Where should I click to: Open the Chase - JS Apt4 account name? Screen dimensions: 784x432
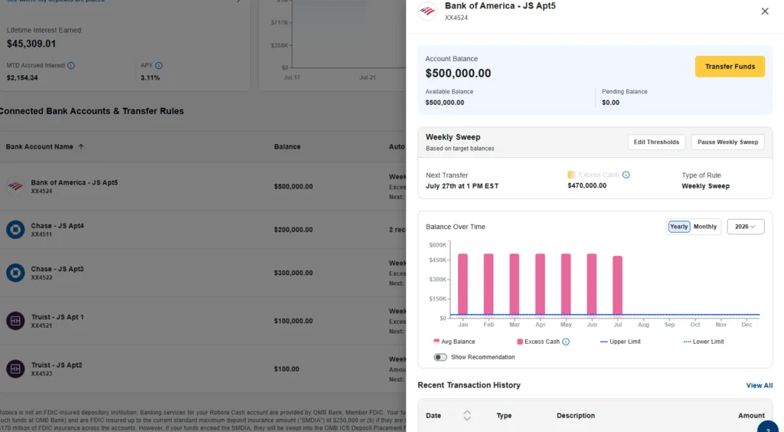57,225
